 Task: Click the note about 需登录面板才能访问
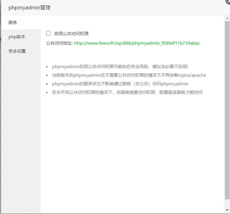point(127,92)
